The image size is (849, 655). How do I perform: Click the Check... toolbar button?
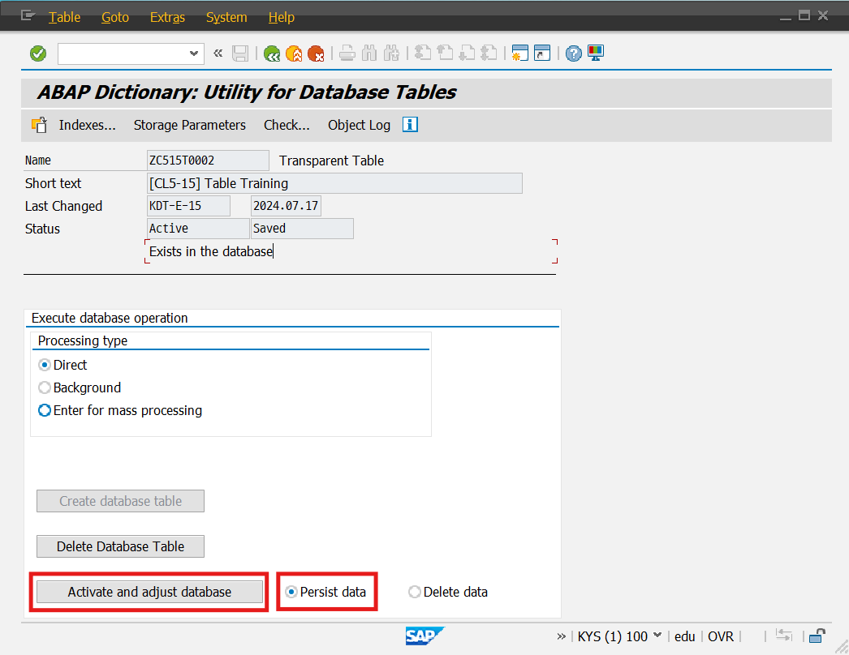click(287, 125)
